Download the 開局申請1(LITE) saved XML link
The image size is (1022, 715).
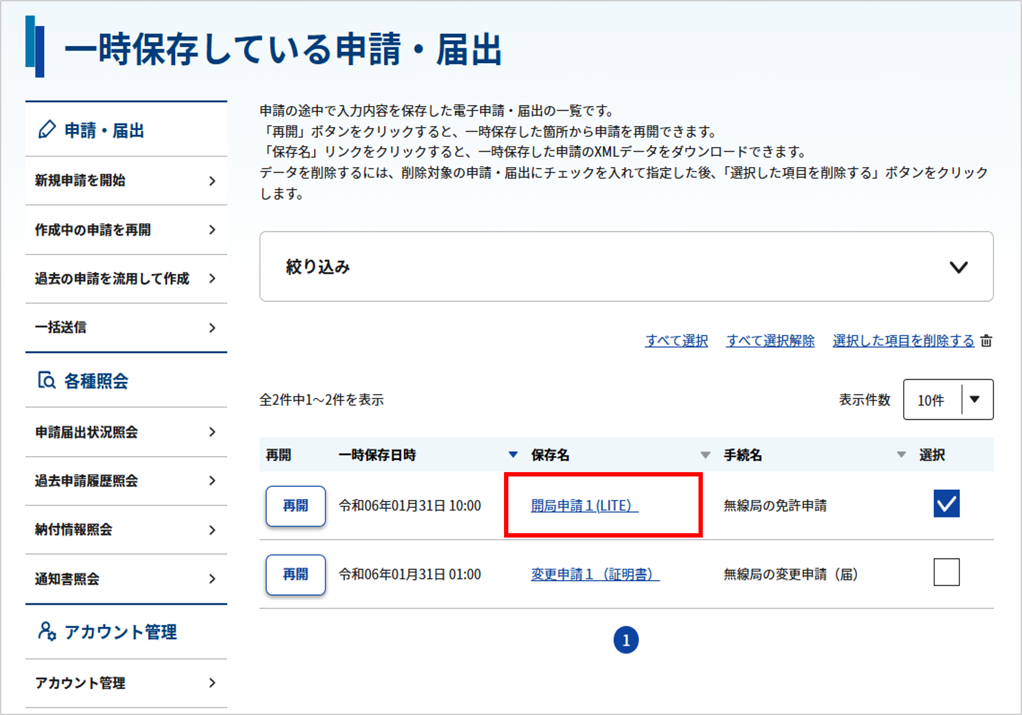pyautogui.click(x=584, y=506)
